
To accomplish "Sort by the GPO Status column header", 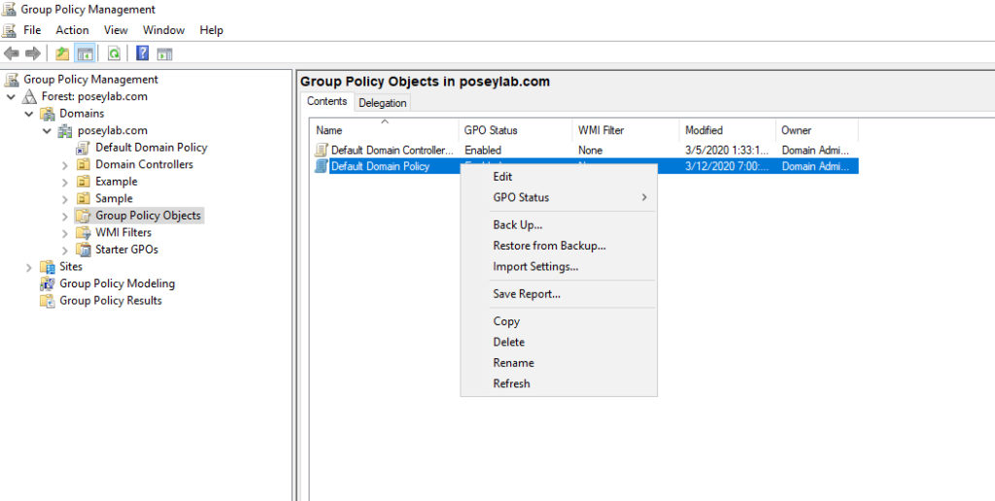I will click(x=515, y=130).
